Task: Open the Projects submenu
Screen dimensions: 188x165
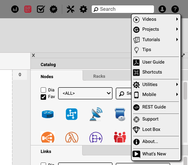Action: tap(156, 30)
